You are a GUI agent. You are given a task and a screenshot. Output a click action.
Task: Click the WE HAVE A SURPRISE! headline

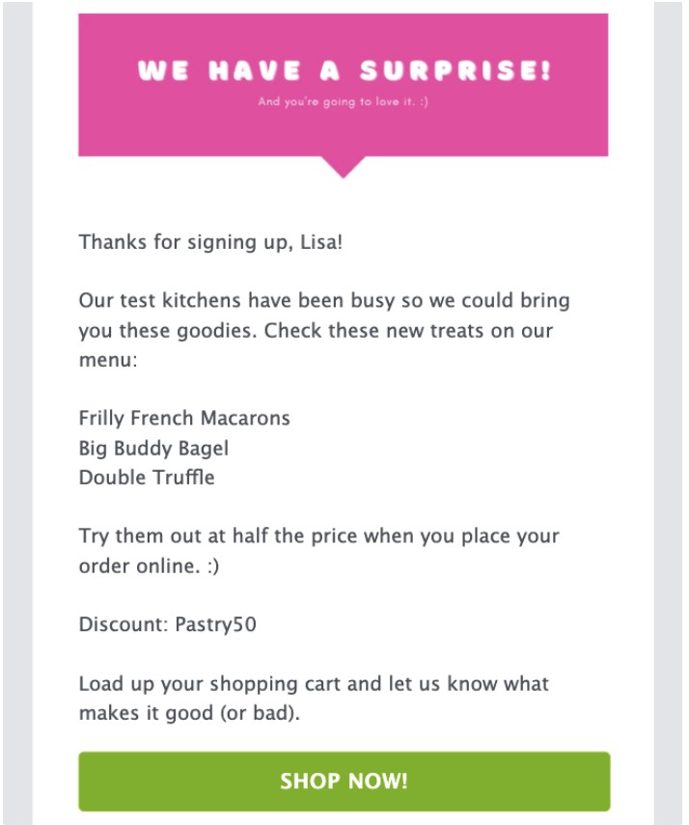[344, 70]
